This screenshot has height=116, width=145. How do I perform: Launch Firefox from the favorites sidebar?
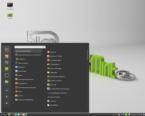(7, 50)
